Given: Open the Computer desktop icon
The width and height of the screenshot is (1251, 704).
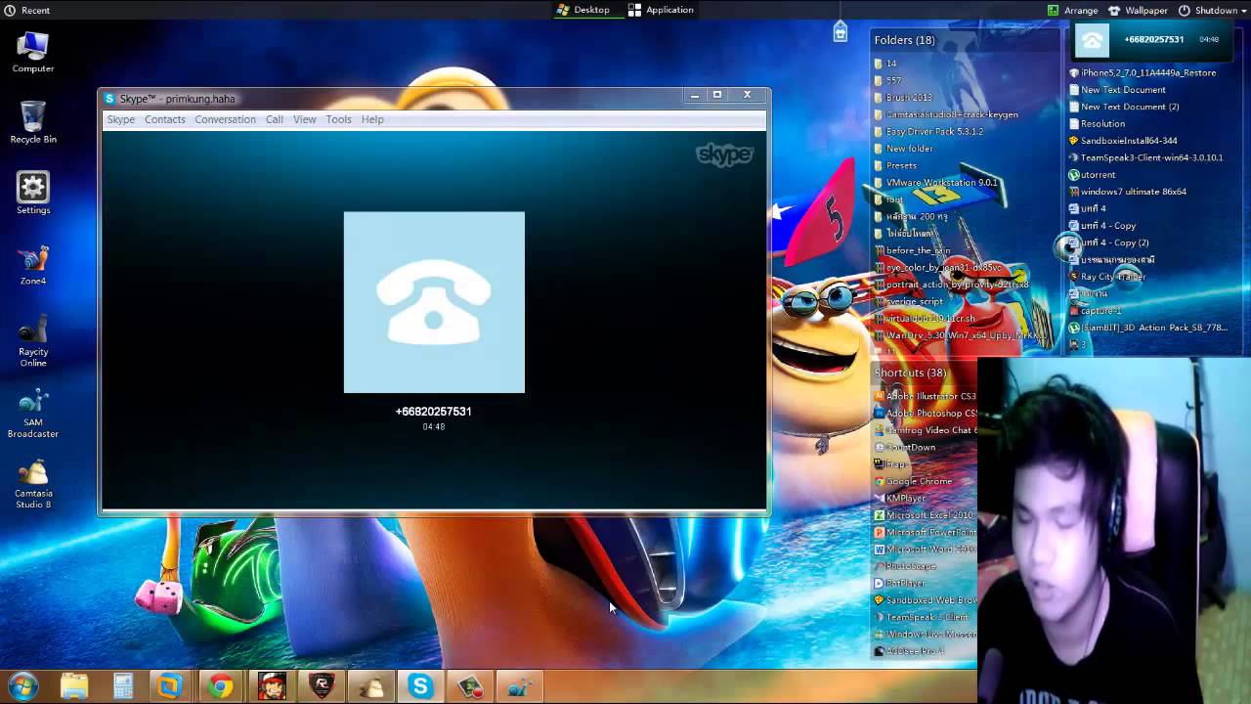Looking at the screenshot, I should (x=33, y=52).
